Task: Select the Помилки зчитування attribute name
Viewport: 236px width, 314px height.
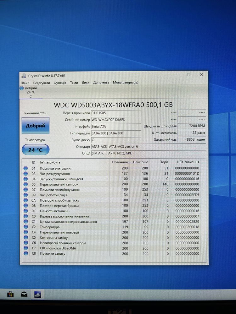Action: (x=56, y=168)
